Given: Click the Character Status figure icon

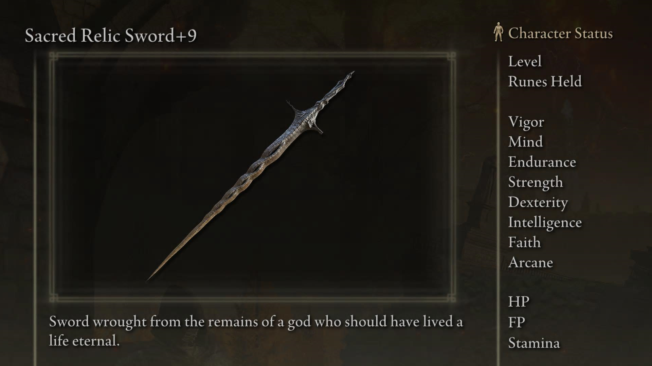Looking at the screenshot, I should point(498,32).
